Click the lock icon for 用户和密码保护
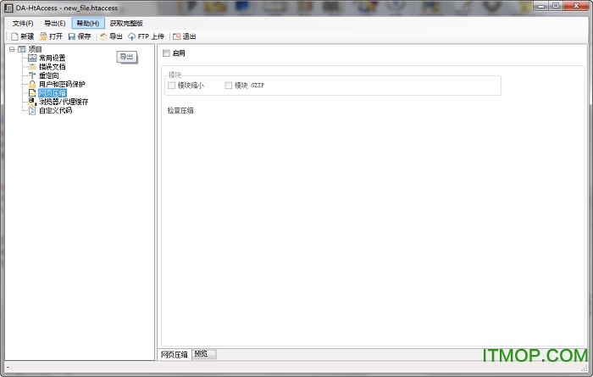This screenshot has width=593, height=377. (32, 84)
